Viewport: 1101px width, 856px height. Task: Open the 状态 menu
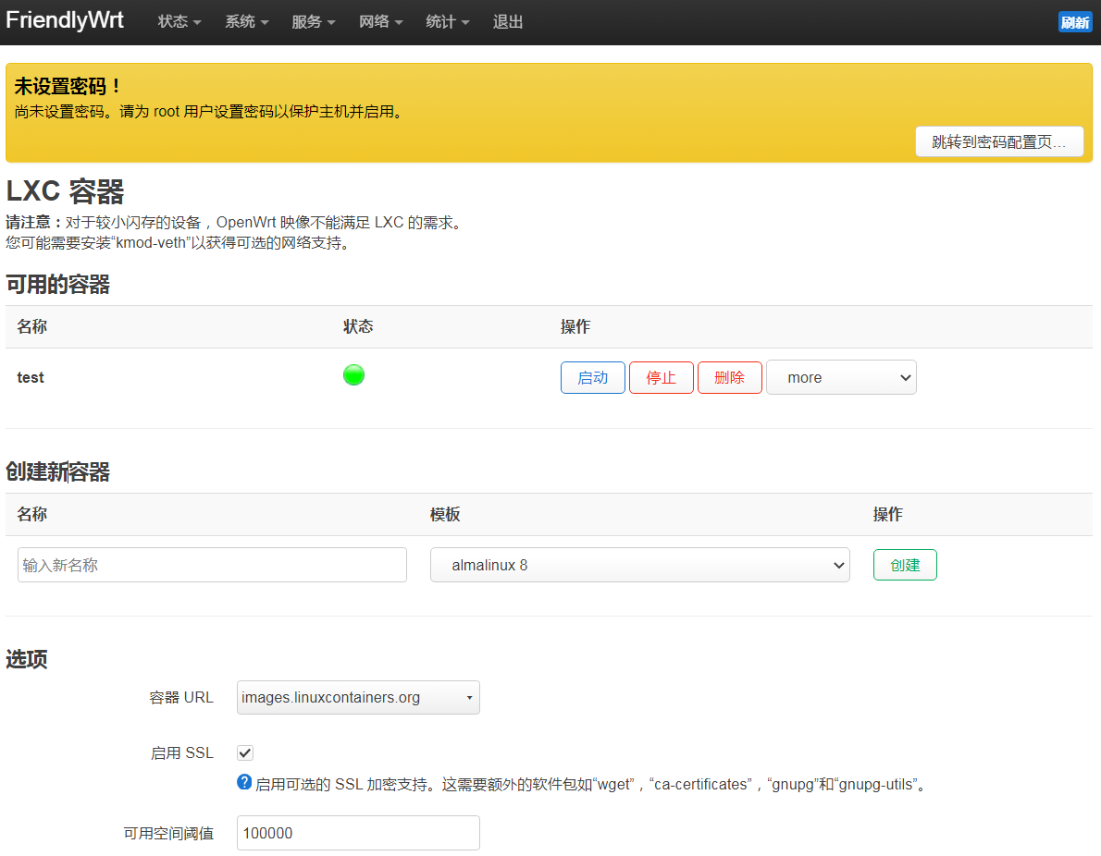(x=179, y=22)
